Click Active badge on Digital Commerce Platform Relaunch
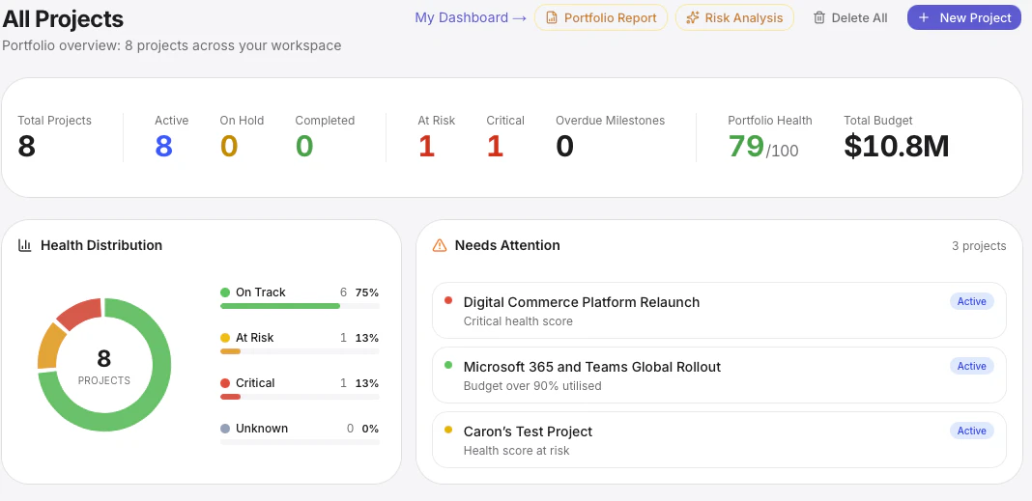This screenshot has width=1032, height=501. [x=971, y=301]
